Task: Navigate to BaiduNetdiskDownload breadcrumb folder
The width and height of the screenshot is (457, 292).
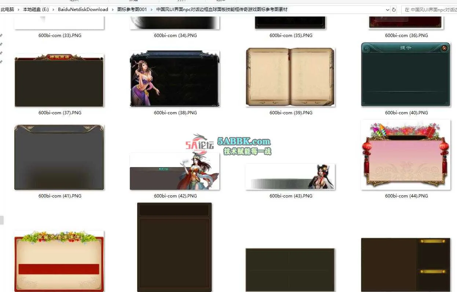Action: 83,10
